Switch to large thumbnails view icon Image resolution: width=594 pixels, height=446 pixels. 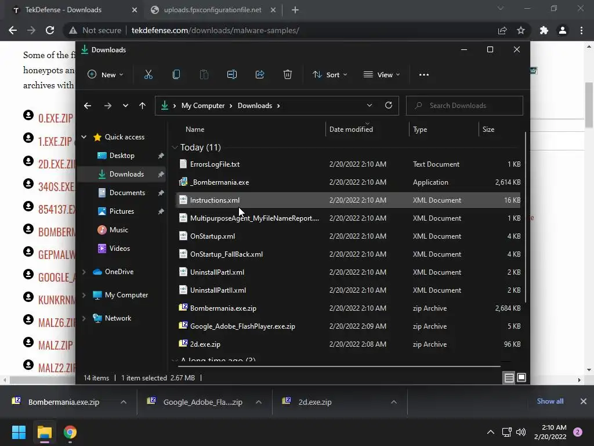521,377
